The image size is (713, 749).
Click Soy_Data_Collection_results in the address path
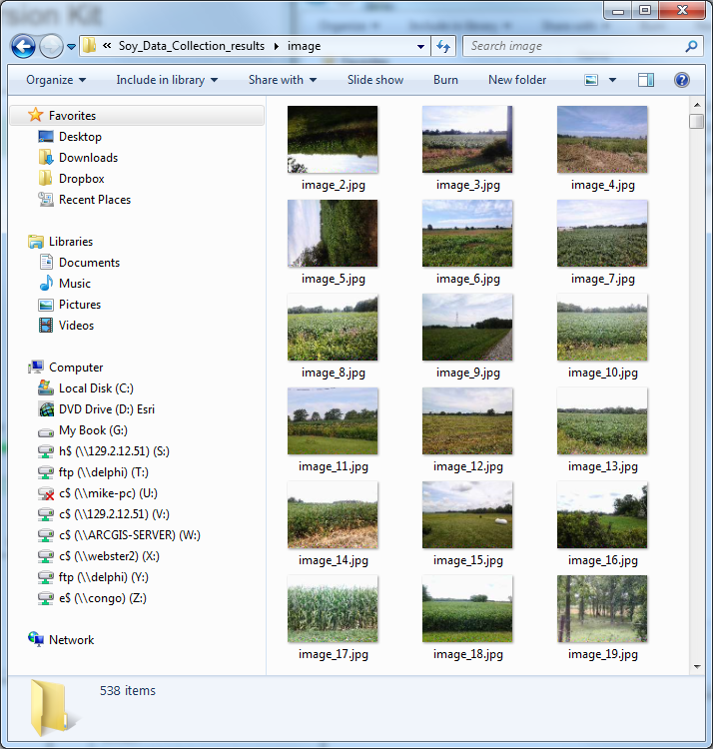(x=192, y=46)
